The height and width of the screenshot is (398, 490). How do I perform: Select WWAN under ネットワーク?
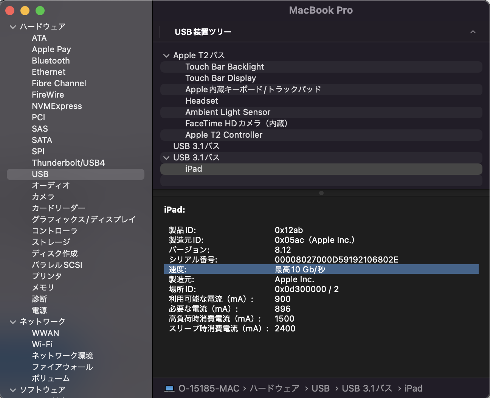45,333
